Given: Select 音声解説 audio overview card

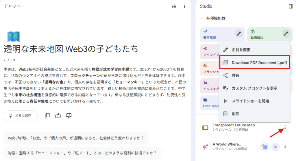Looking at the screenshot, I should pyautogui.click(x=217, y=35).
